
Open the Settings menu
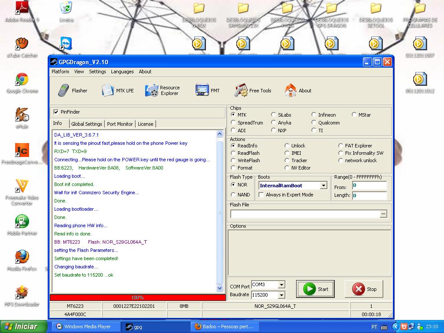pos(98,72)
